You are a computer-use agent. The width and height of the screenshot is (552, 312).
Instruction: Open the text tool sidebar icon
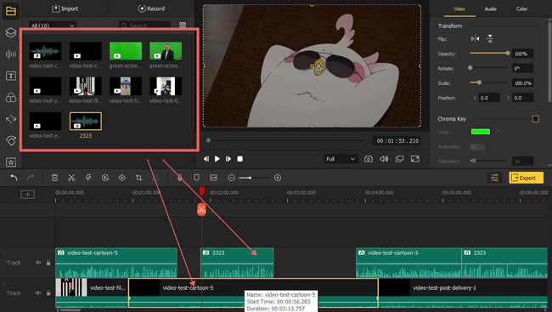pyautogui.click(x=11, y=76)
